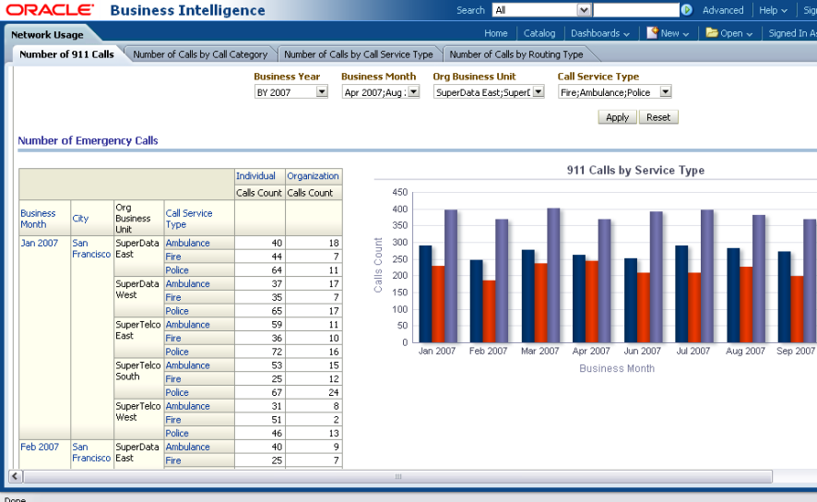Click the Feb 2007 month link in table

point(40,447)
